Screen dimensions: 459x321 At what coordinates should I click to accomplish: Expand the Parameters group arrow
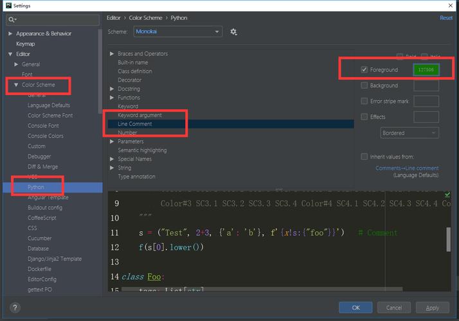[x=111, y=141]
